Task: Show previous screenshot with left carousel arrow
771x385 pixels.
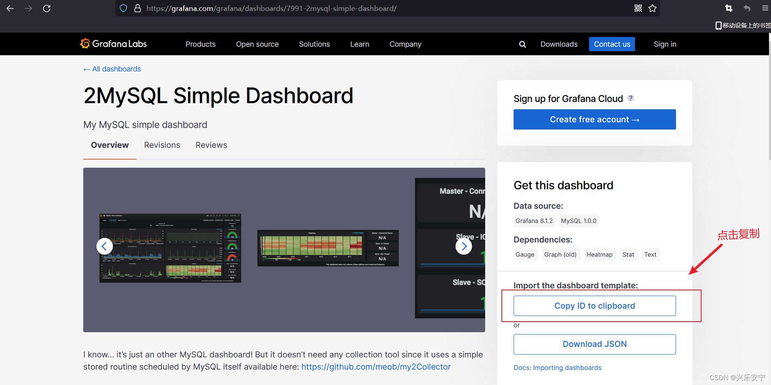Action: click(x=104, y=246)
